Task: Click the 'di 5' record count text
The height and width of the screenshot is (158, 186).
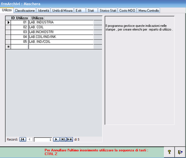Action: pyautogui.click(x=77, y=139)
